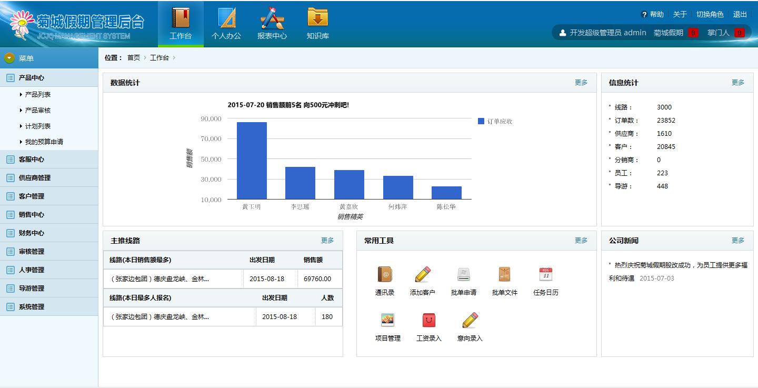Screen dimensions: 758x388
Task: Expand the 财务中心 menu section
Action: pos(32,233)
